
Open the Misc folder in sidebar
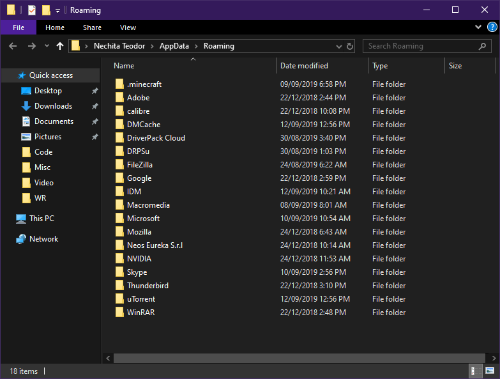(42, 167)
